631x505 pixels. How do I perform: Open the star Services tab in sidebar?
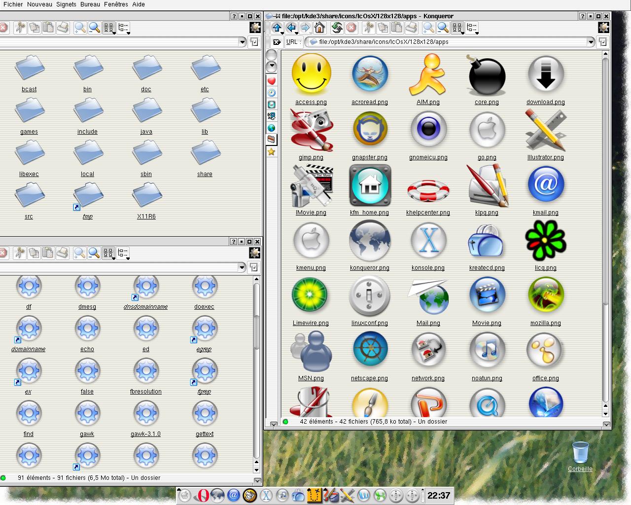click(x=272, y=152)
